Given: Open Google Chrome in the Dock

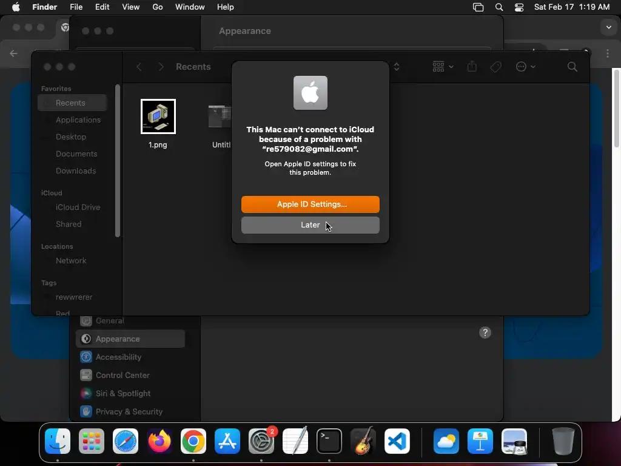Looking at the screenshot, I should (x=193, y=441).
